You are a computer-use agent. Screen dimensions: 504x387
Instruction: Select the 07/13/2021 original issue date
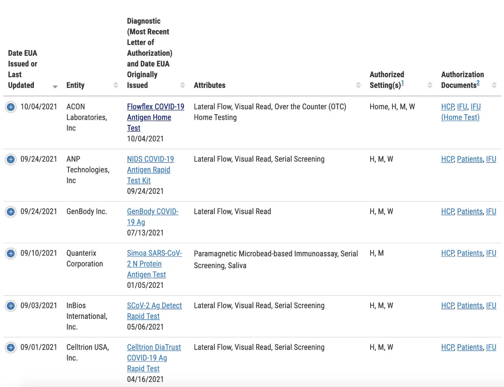(x=145, y=233)
